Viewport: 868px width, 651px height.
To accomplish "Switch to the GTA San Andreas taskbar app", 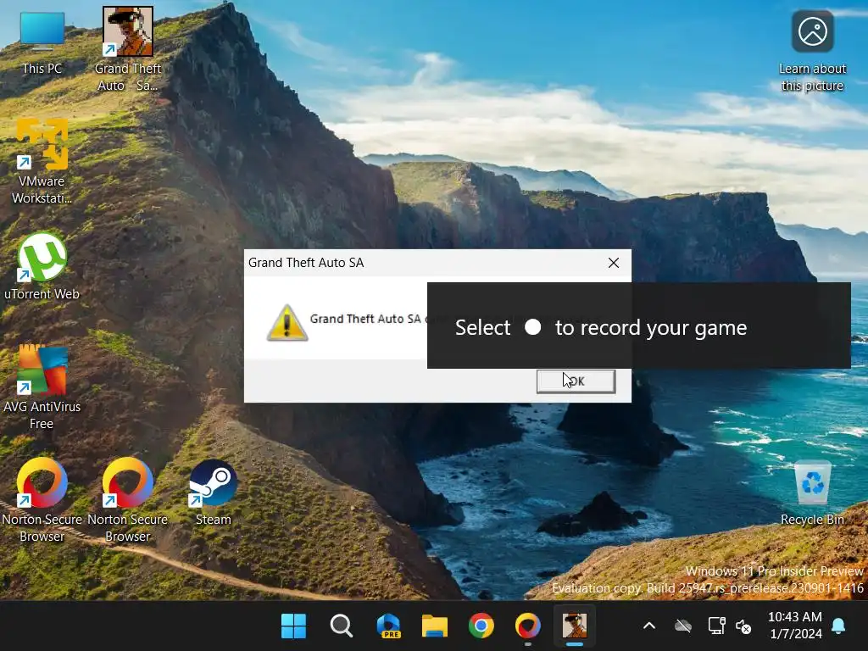I will click(575, 626).
